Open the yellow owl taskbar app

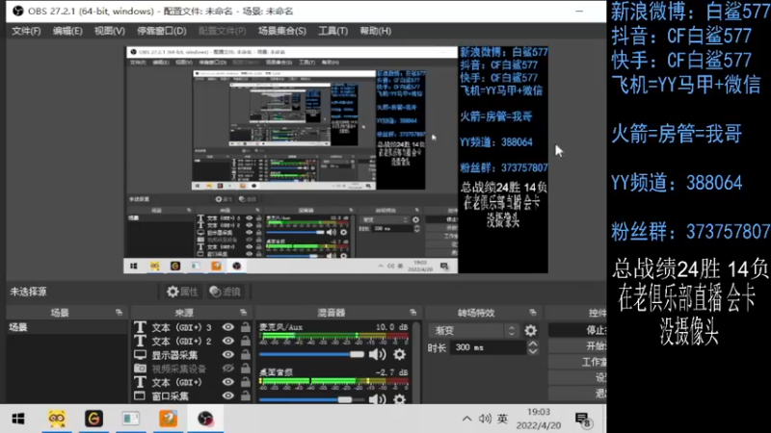(x=57, y=419)
